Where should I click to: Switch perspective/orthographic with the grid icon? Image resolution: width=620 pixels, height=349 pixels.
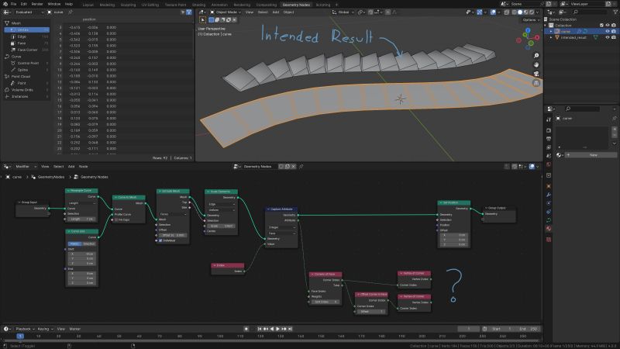pyautogui.click(x=536, y=83)
